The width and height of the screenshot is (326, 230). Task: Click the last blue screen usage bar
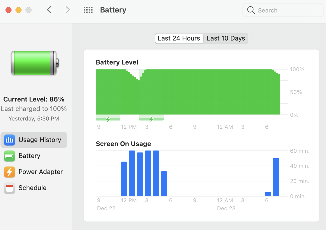(276, 177)
